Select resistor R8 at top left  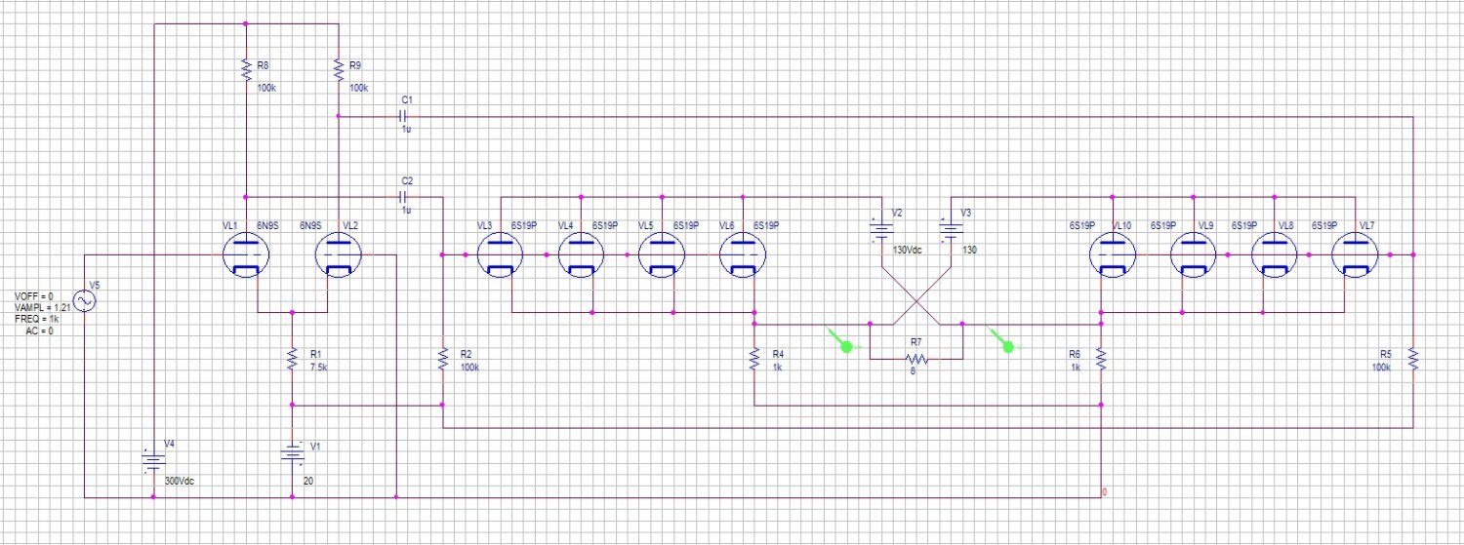pyautogui.click(x=245, y=70)
